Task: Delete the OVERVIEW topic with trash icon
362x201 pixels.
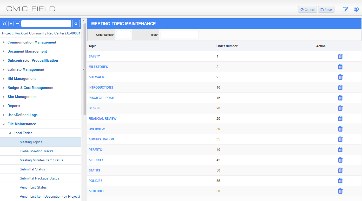Action: pyautogui.click(x=340, y=129)
